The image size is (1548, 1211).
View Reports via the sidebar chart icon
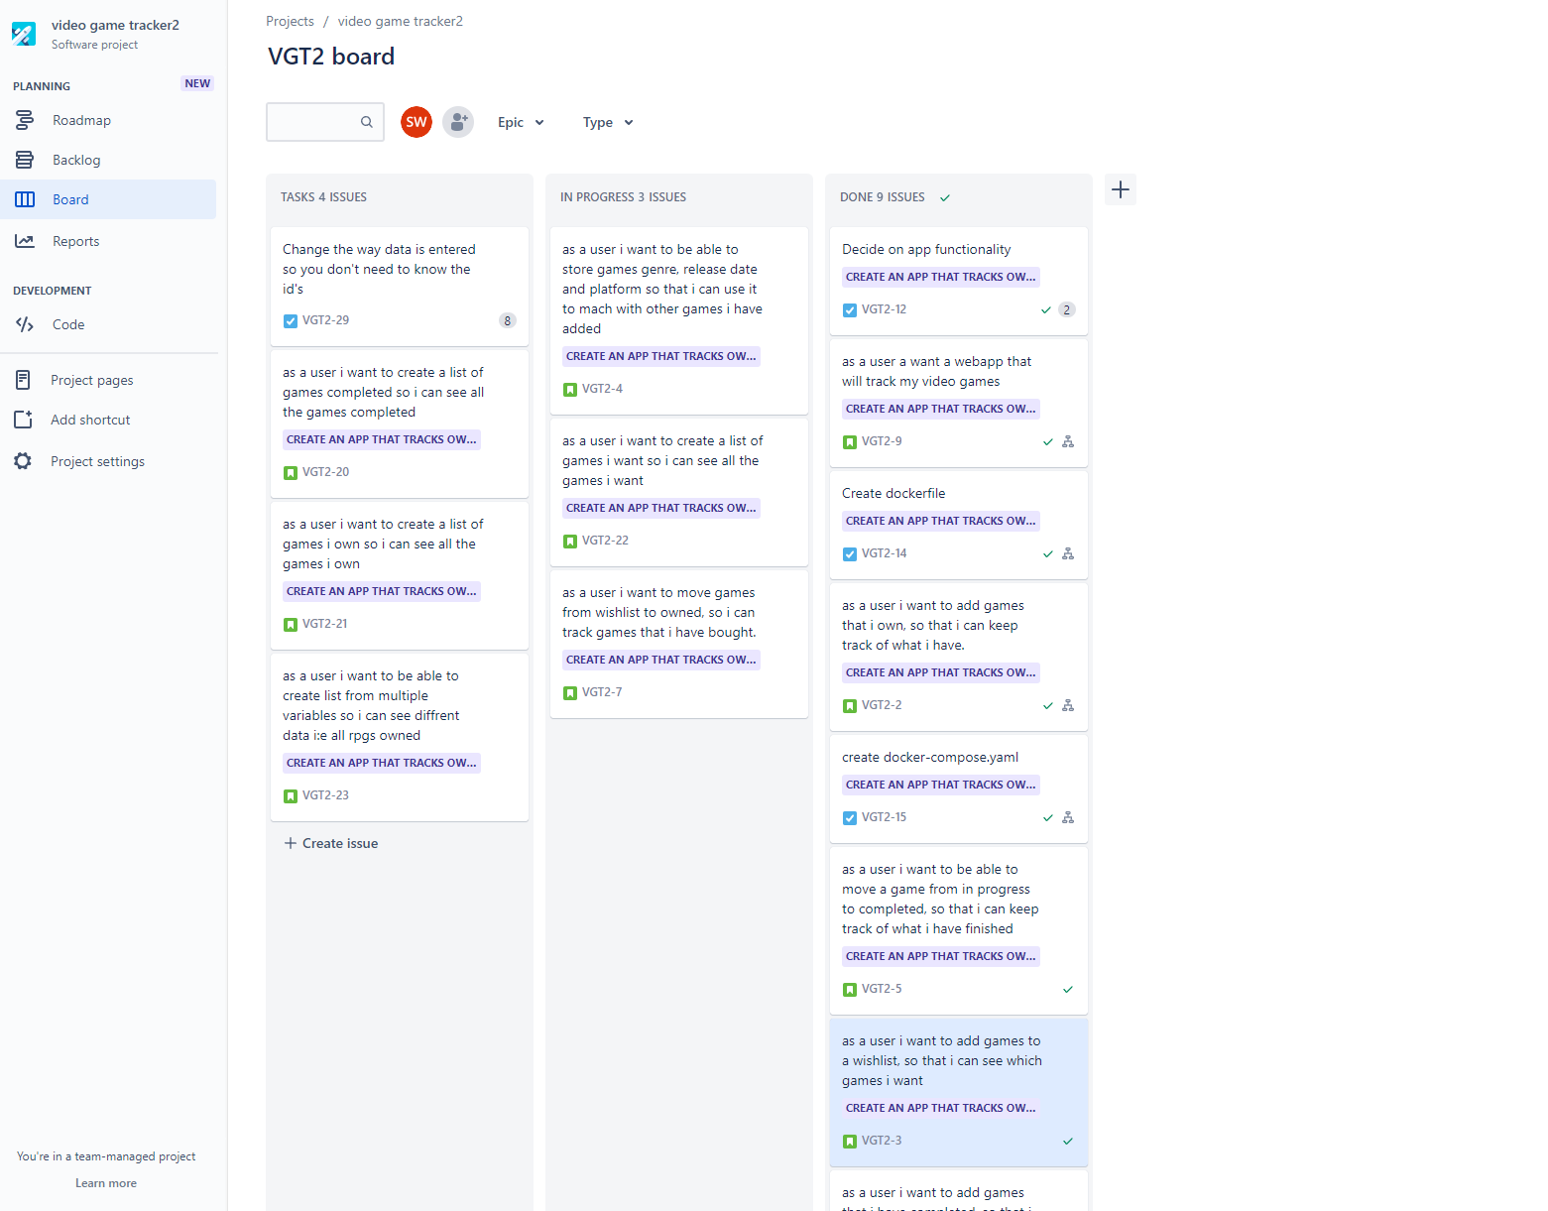(24, 241)
